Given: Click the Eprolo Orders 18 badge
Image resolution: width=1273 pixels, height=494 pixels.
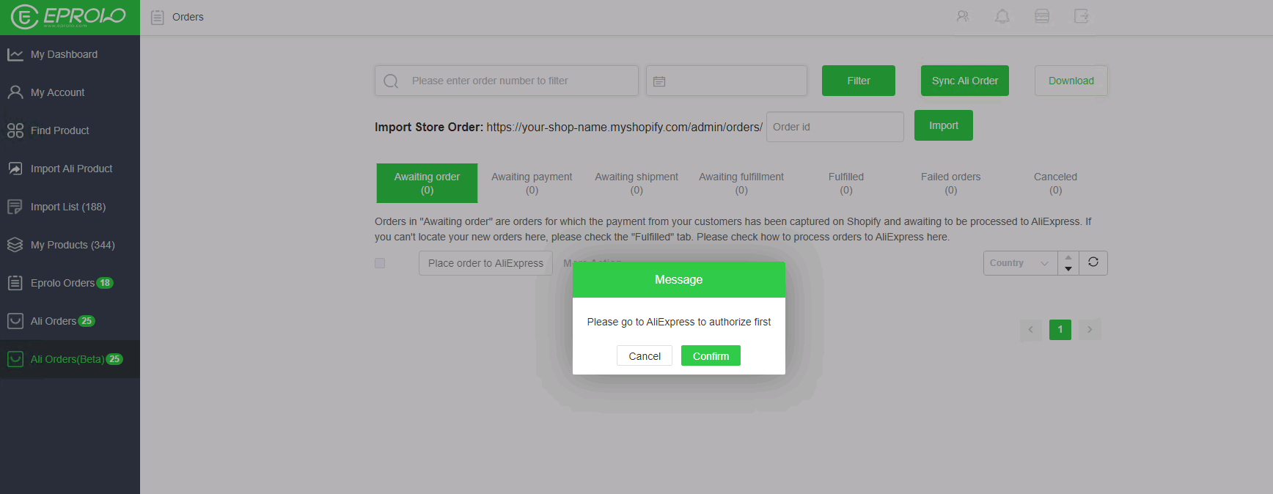Looking at the screenshot, I should [105, 283].
